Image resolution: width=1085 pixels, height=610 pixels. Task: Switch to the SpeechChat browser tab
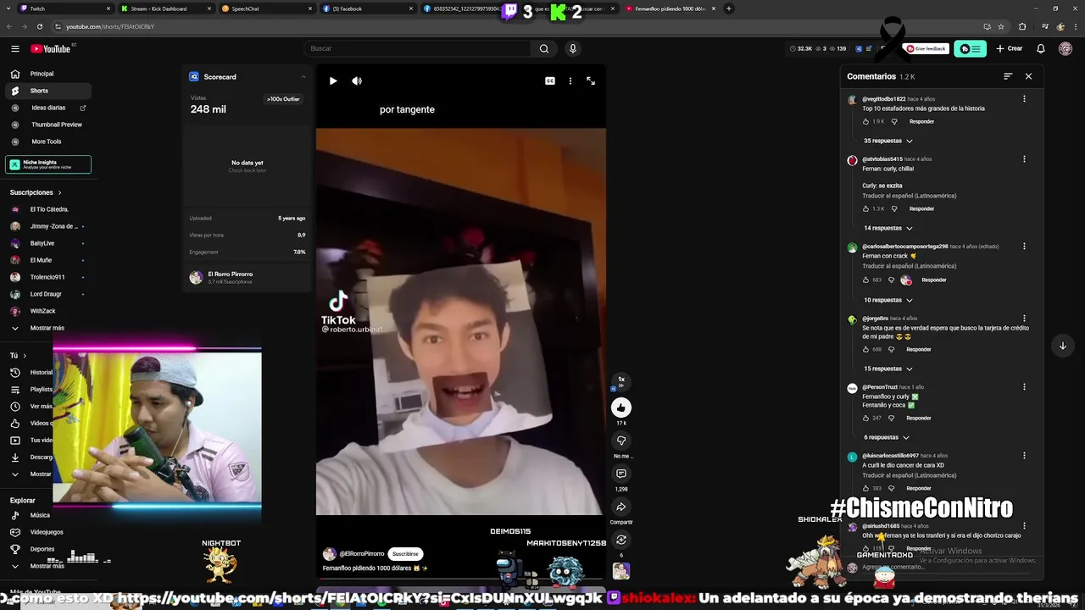tap(264, 8)
